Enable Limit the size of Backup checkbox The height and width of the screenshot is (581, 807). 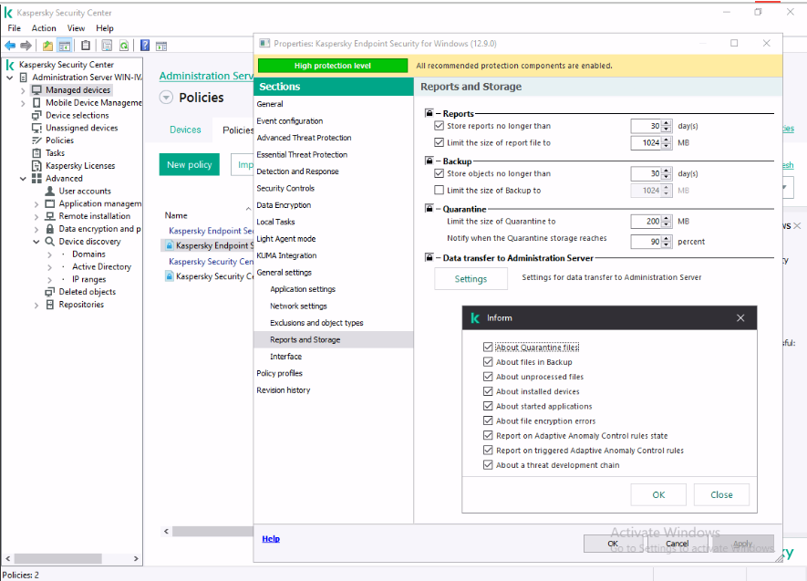coord(439,190)
